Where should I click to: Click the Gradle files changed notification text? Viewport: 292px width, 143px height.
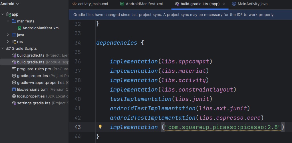click(x=174, y=15)
